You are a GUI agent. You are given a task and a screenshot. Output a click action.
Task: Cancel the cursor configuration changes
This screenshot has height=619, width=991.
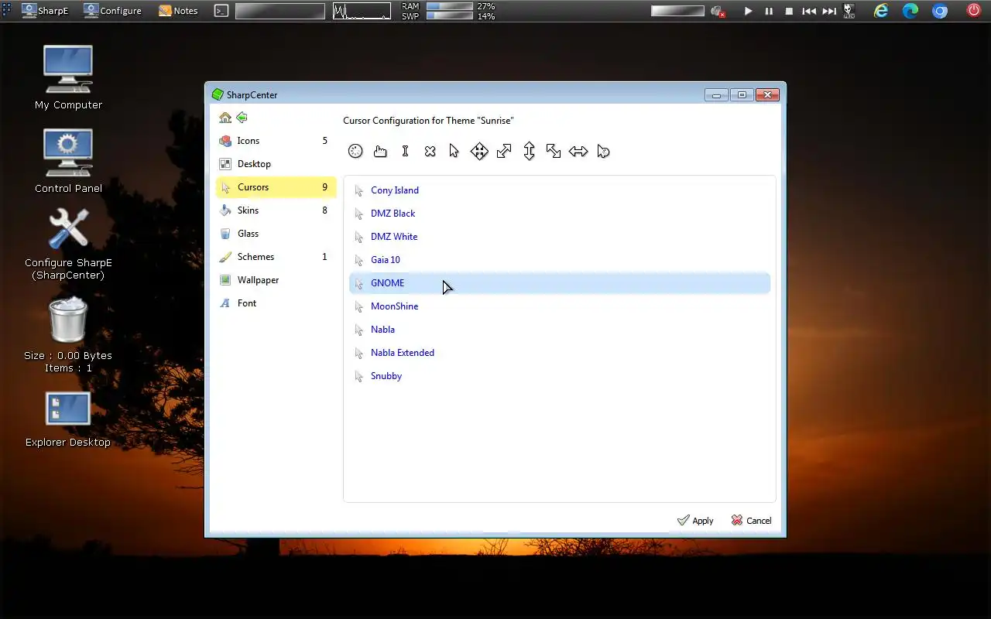click(x=751, y=521)
